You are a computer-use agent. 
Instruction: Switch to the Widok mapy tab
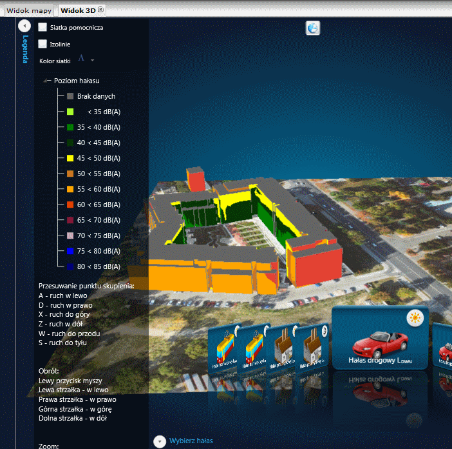coord(29,11)
